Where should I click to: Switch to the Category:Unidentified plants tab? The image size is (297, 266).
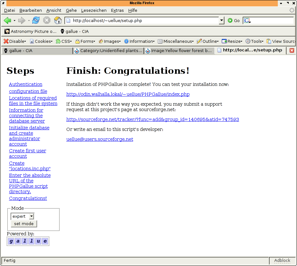pos(108,50)
